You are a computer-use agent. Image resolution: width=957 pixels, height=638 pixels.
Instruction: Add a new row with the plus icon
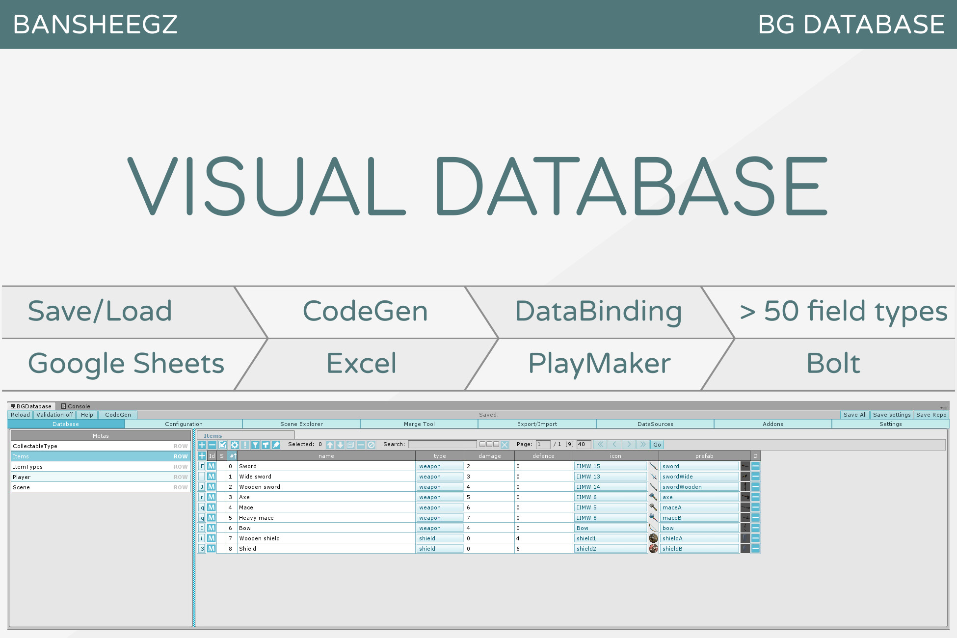(x=202, y=445)
